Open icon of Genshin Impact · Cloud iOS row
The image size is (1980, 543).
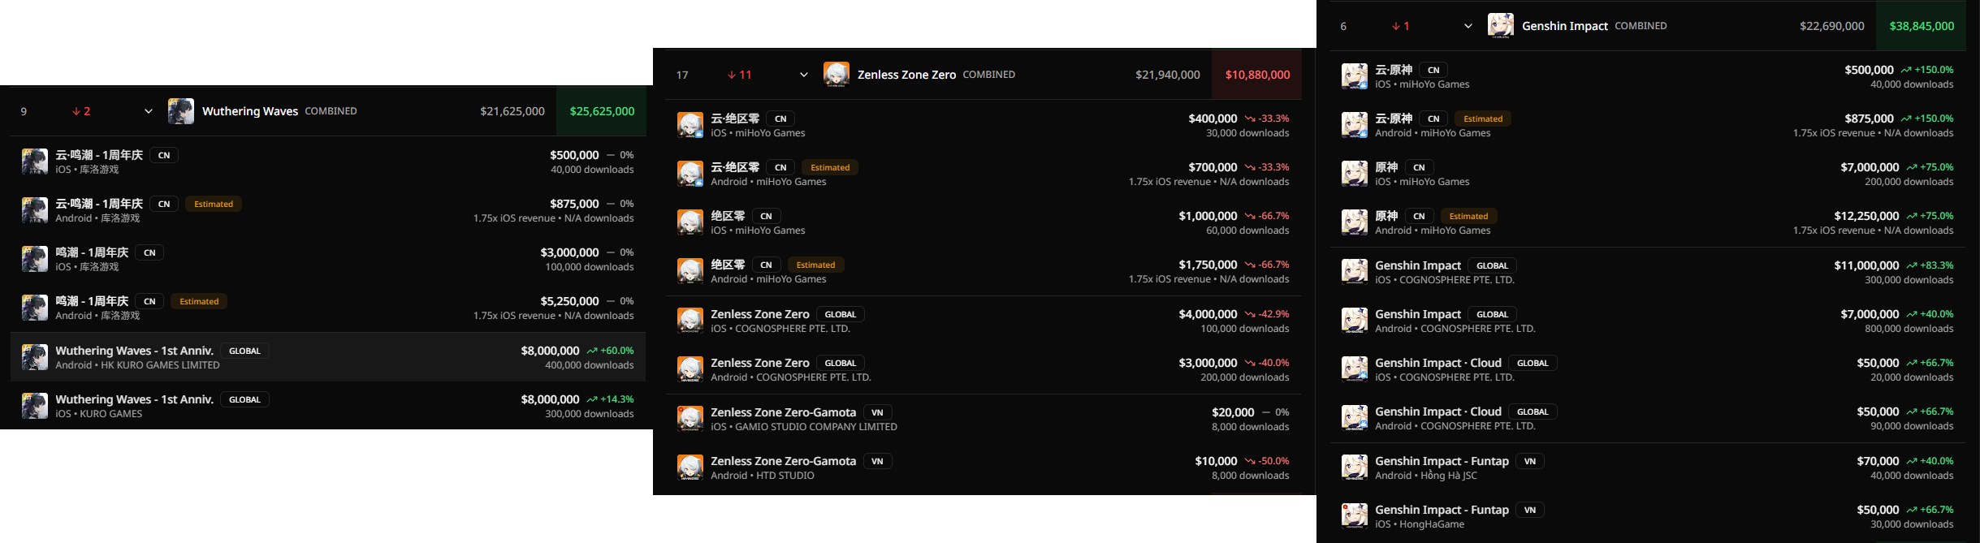pyautogui.click(x=1355, y=369)
